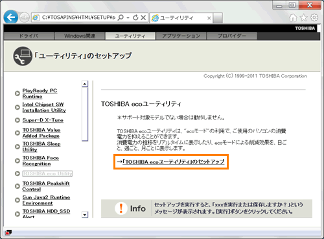Open Sun Java2 Runtime Environment link

point(46,200)
